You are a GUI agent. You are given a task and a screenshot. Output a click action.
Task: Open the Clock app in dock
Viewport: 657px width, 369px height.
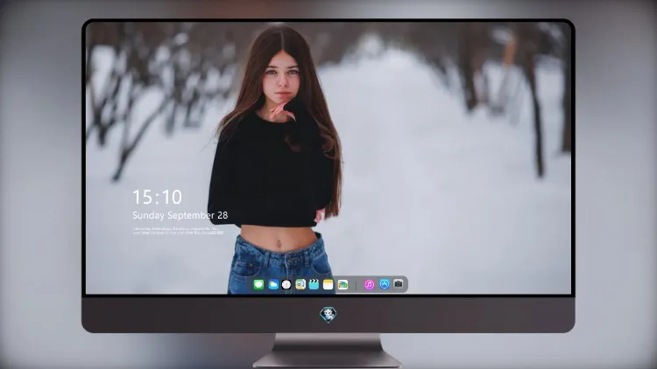[286, 284]
